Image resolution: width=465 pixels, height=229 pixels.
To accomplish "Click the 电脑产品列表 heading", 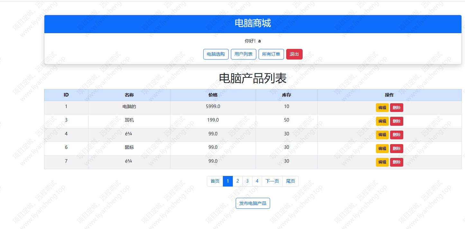I will tap(253, 78).
